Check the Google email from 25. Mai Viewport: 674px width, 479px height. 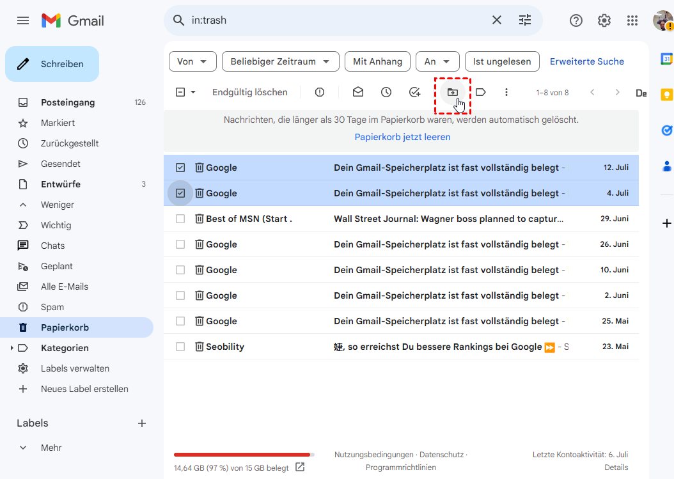180,321
